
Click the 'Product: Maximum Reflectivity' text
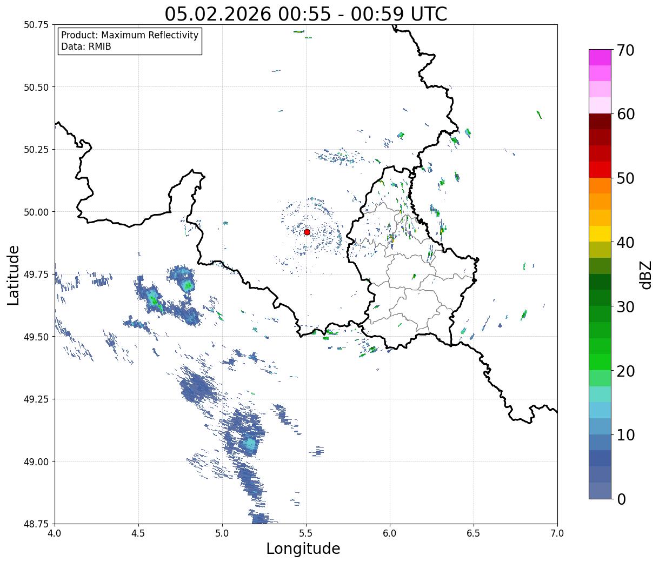(130, 35)
